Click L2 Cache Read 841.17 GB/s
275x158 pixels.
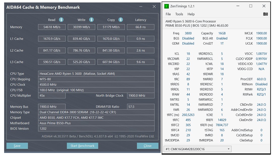(52, 51)
